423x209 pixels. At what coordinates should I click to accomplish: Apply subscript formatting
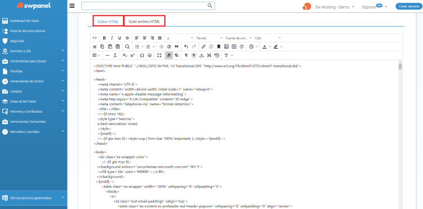pyautogui.click(x=125, y=55)
